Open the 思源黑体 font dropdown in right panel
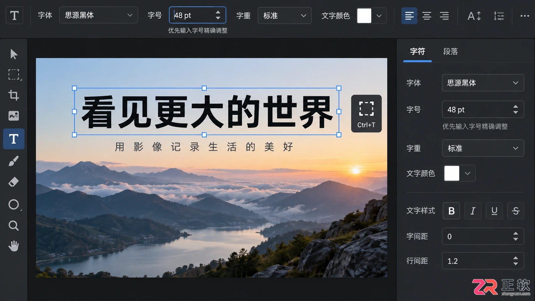535x301 pixels. [x=483, y=83]
